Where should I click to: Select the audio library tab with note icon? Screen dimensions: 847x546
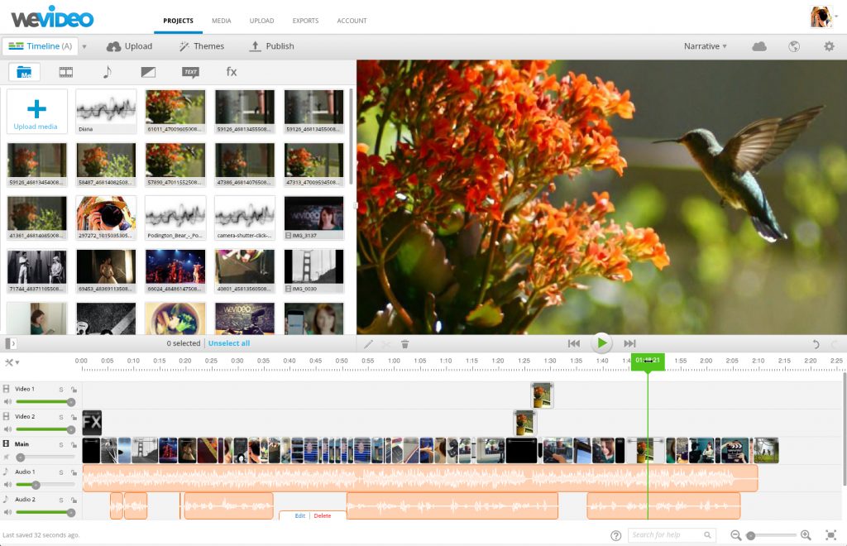tap(107, 72)
